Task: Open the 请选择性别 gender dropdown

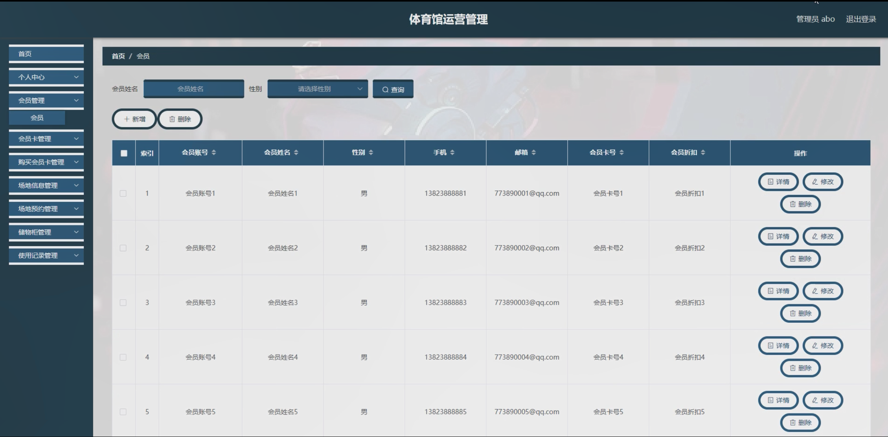Action: [x=318, y=89]
